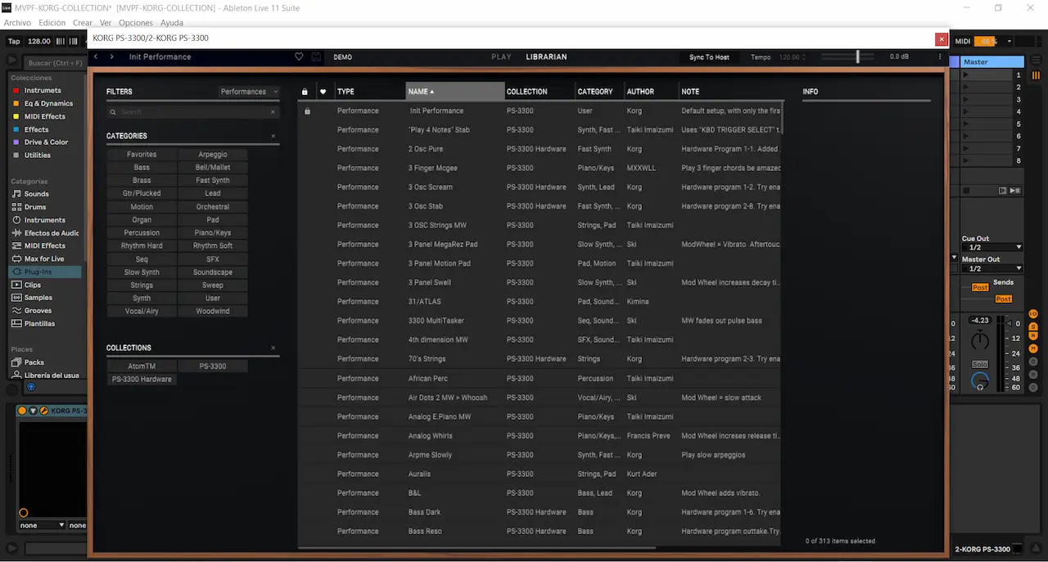Toggle the I-O section visibility button
The width and height of the screenshot is (1048, 562).
coord(1033,314)
